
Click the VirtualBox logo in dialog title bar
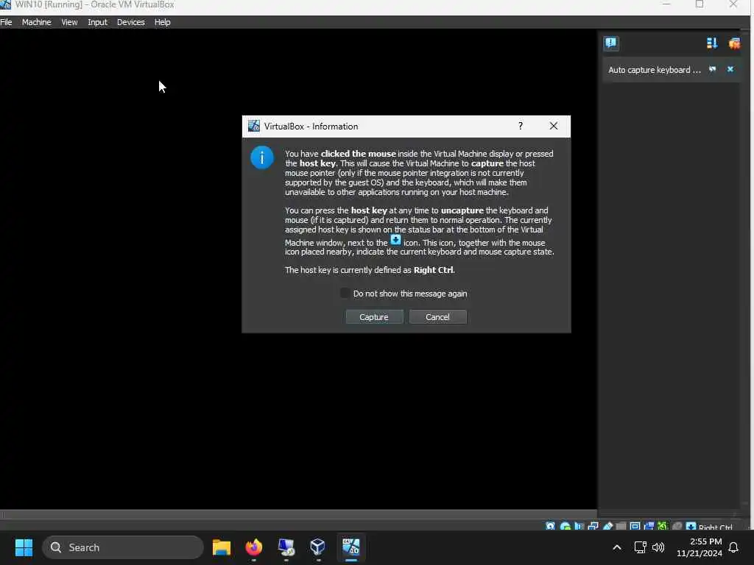254,126
